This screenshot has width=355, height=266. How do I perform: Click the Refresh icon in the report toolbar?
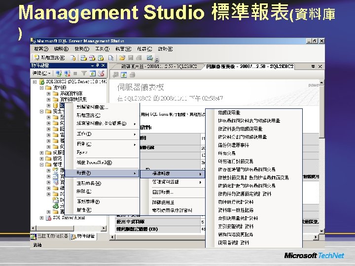(124, 75)
